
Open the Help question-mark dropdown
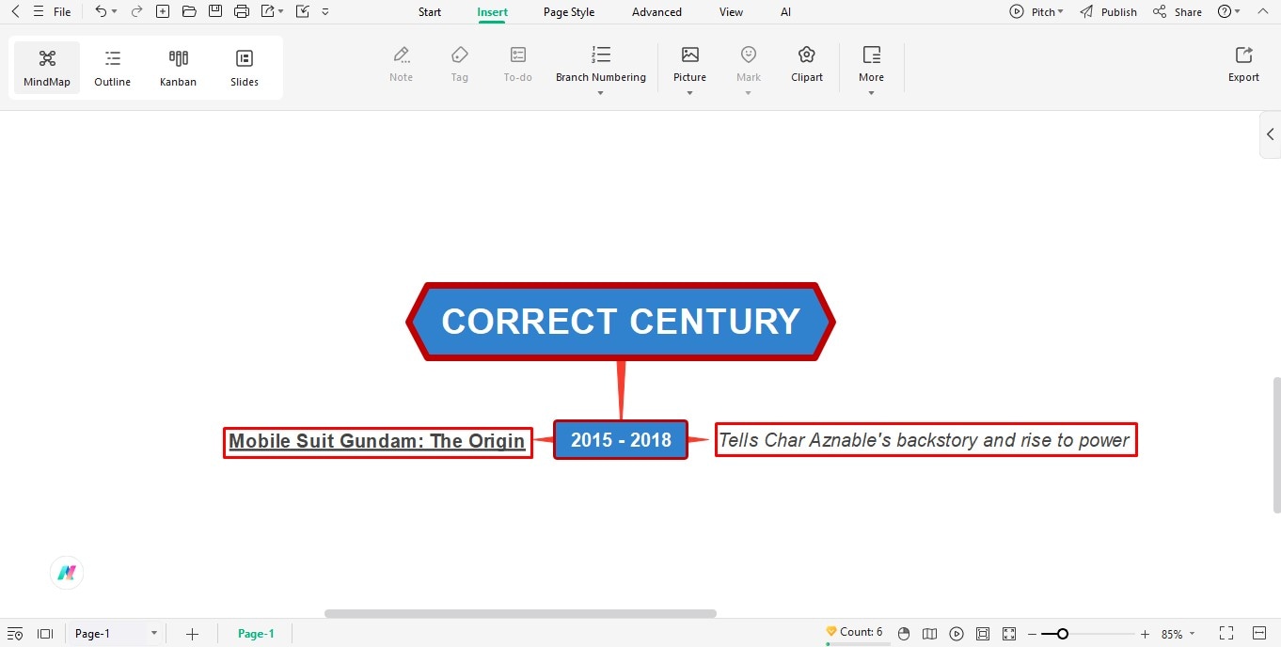(x=1228, y=12)
